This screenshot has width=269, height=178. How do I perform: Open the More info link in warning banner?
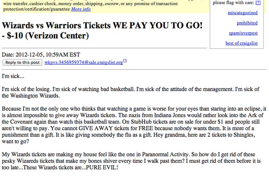(x=81, y=9)
